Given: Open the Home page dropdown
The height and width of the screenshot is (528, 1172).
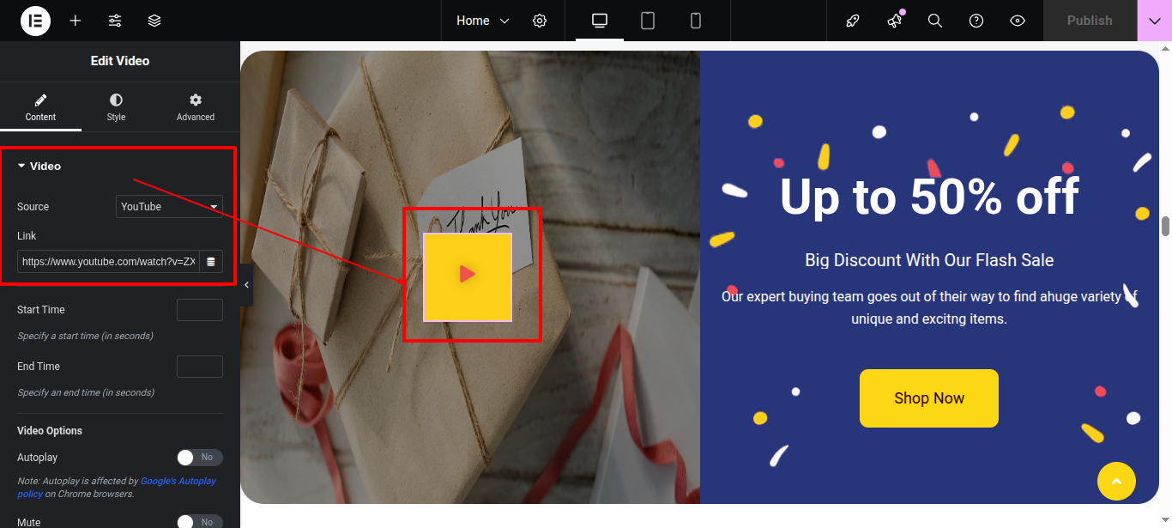Looking at the screenshot, I should click(482, 21).
